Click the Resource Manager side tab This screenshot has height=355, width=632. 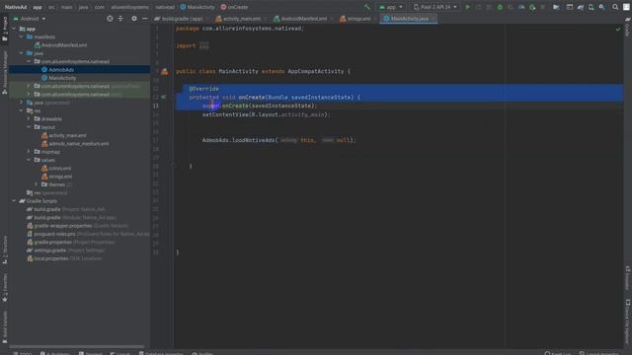point(4,72)
